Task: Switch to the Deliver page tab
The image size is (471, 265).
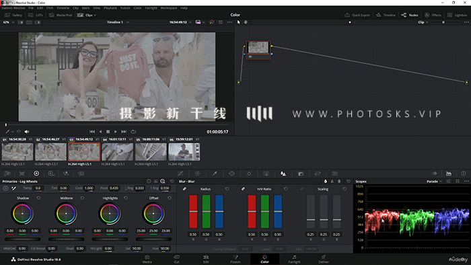Action: click(324, 259)
